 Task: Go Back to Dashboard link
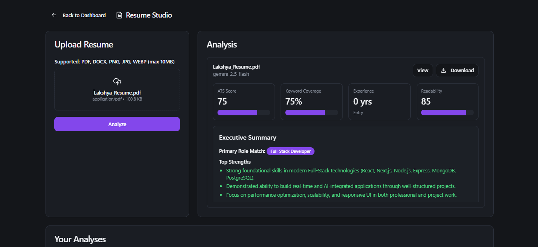pos(84,15)
